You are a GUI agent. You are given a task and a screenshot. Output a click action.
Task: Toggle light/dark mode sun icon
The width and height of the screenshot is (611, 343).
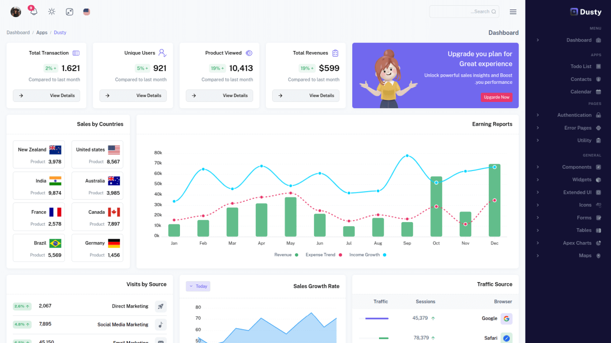pyautogui.click(x=52, y=11)
